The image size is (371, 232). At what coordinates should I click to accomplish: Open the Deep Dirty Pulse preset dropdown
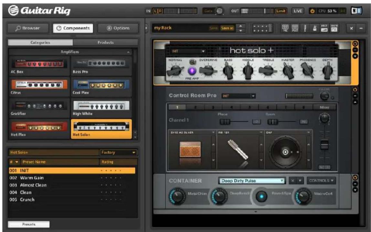point(252,181)
